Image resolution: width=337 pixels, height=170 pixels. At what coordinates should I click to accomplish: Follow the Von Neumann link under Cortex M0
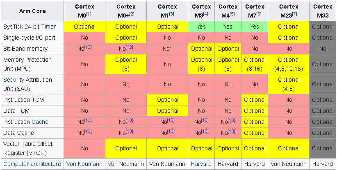[x=84, y=164]
